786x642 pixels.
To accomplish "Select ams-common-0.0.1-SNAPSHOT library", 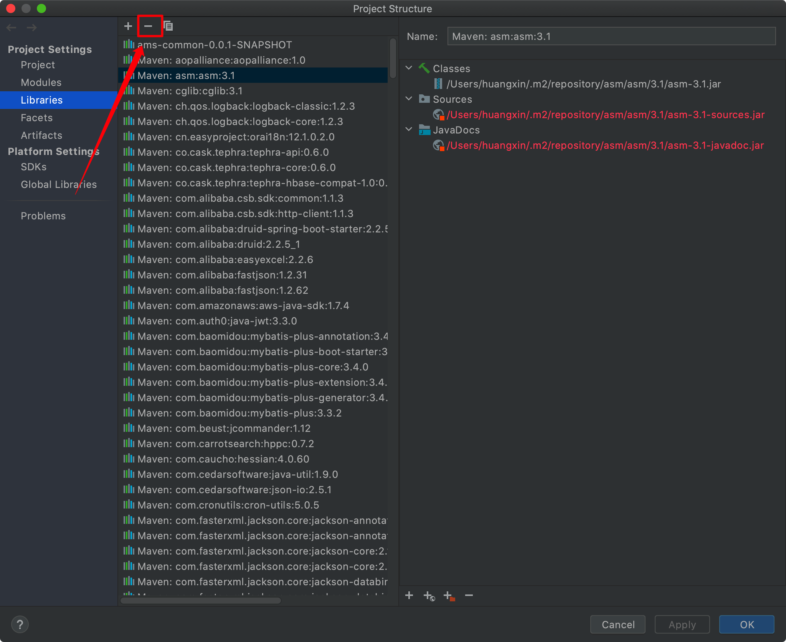I will pyautogui.click(x=253, y=44).
